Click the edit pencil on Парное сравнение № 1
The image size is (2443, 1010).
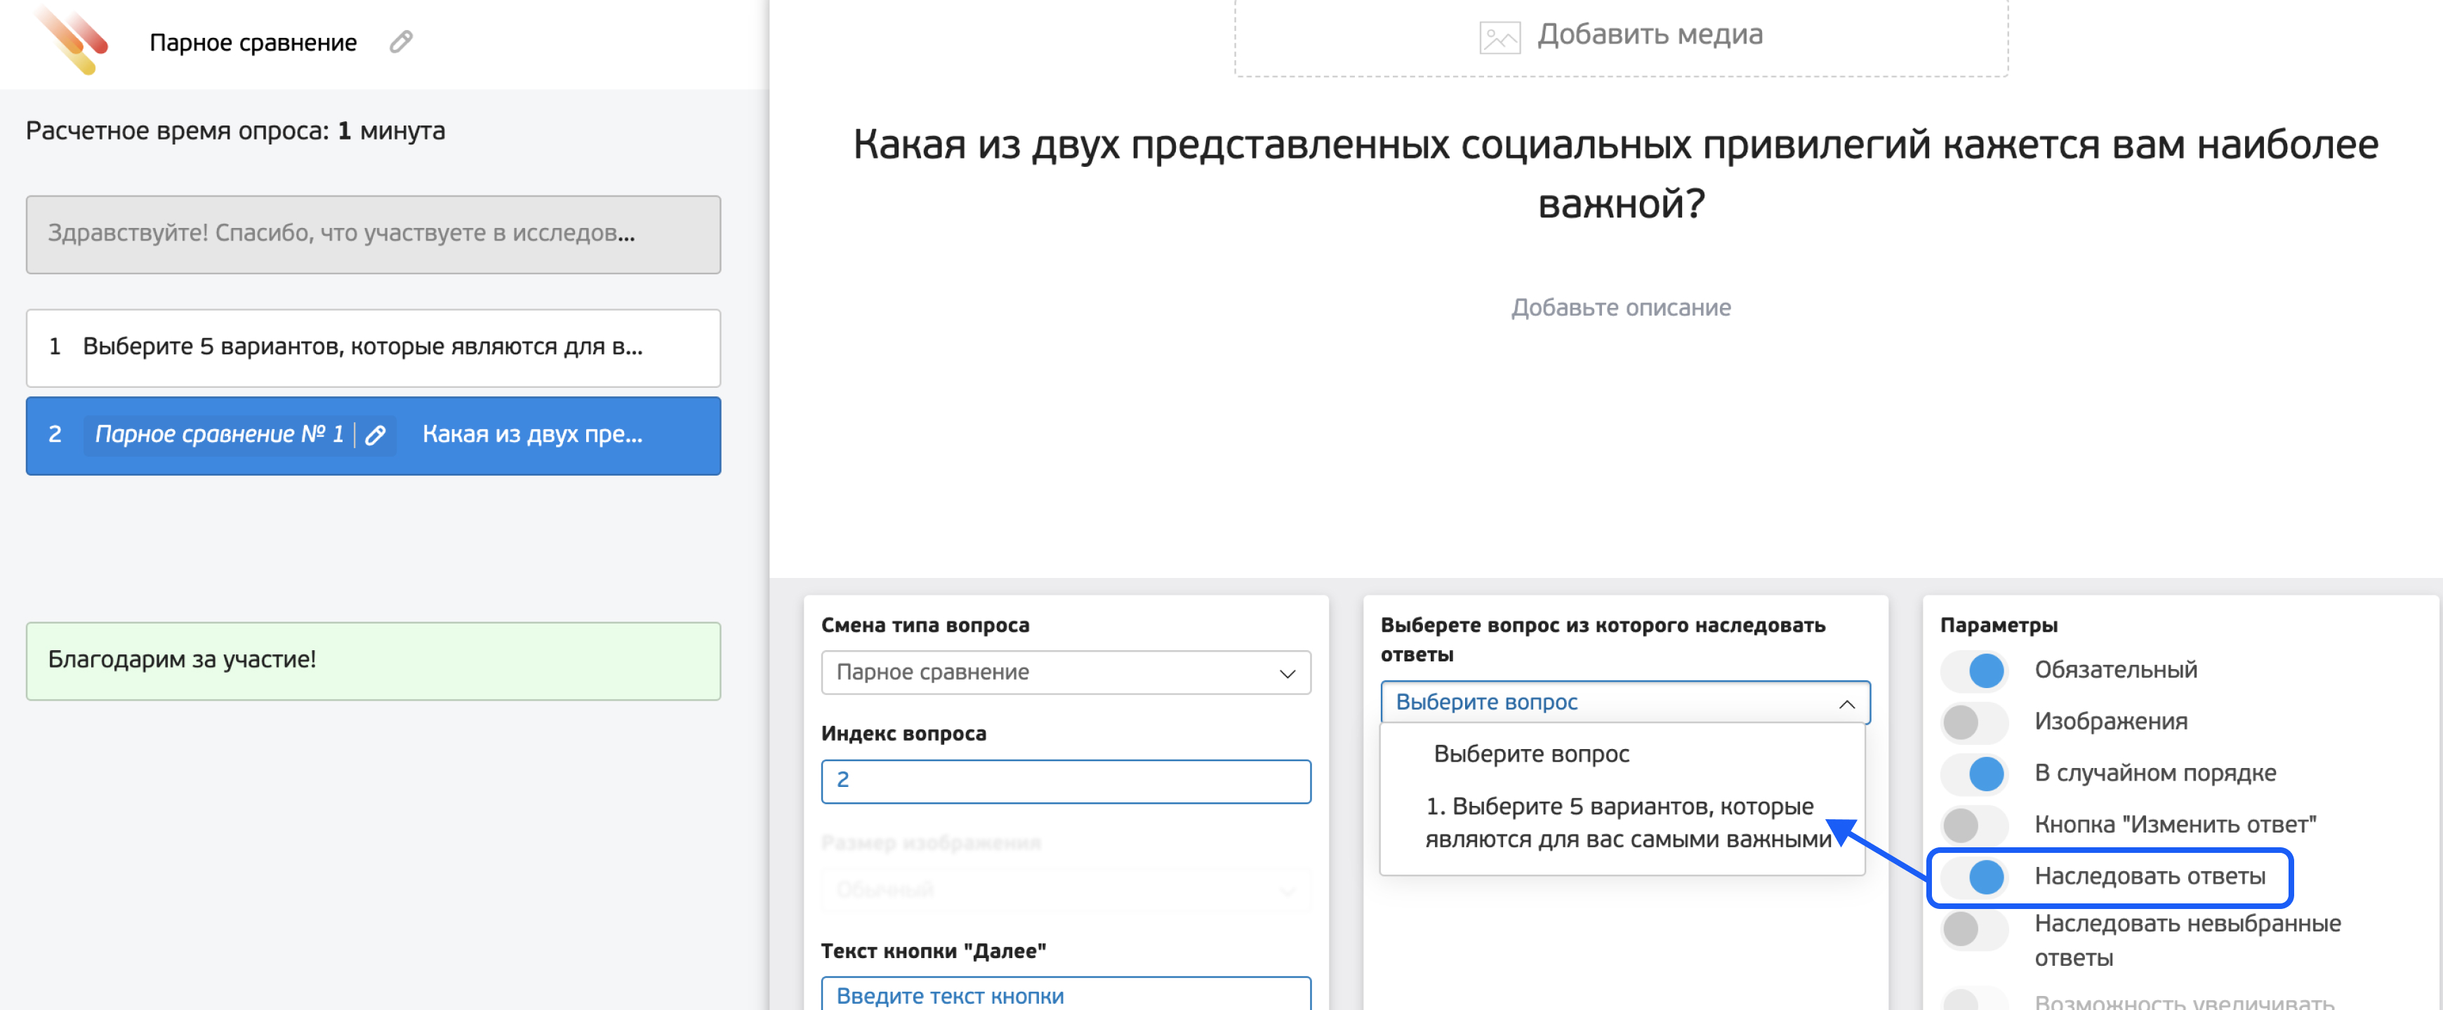376,435
